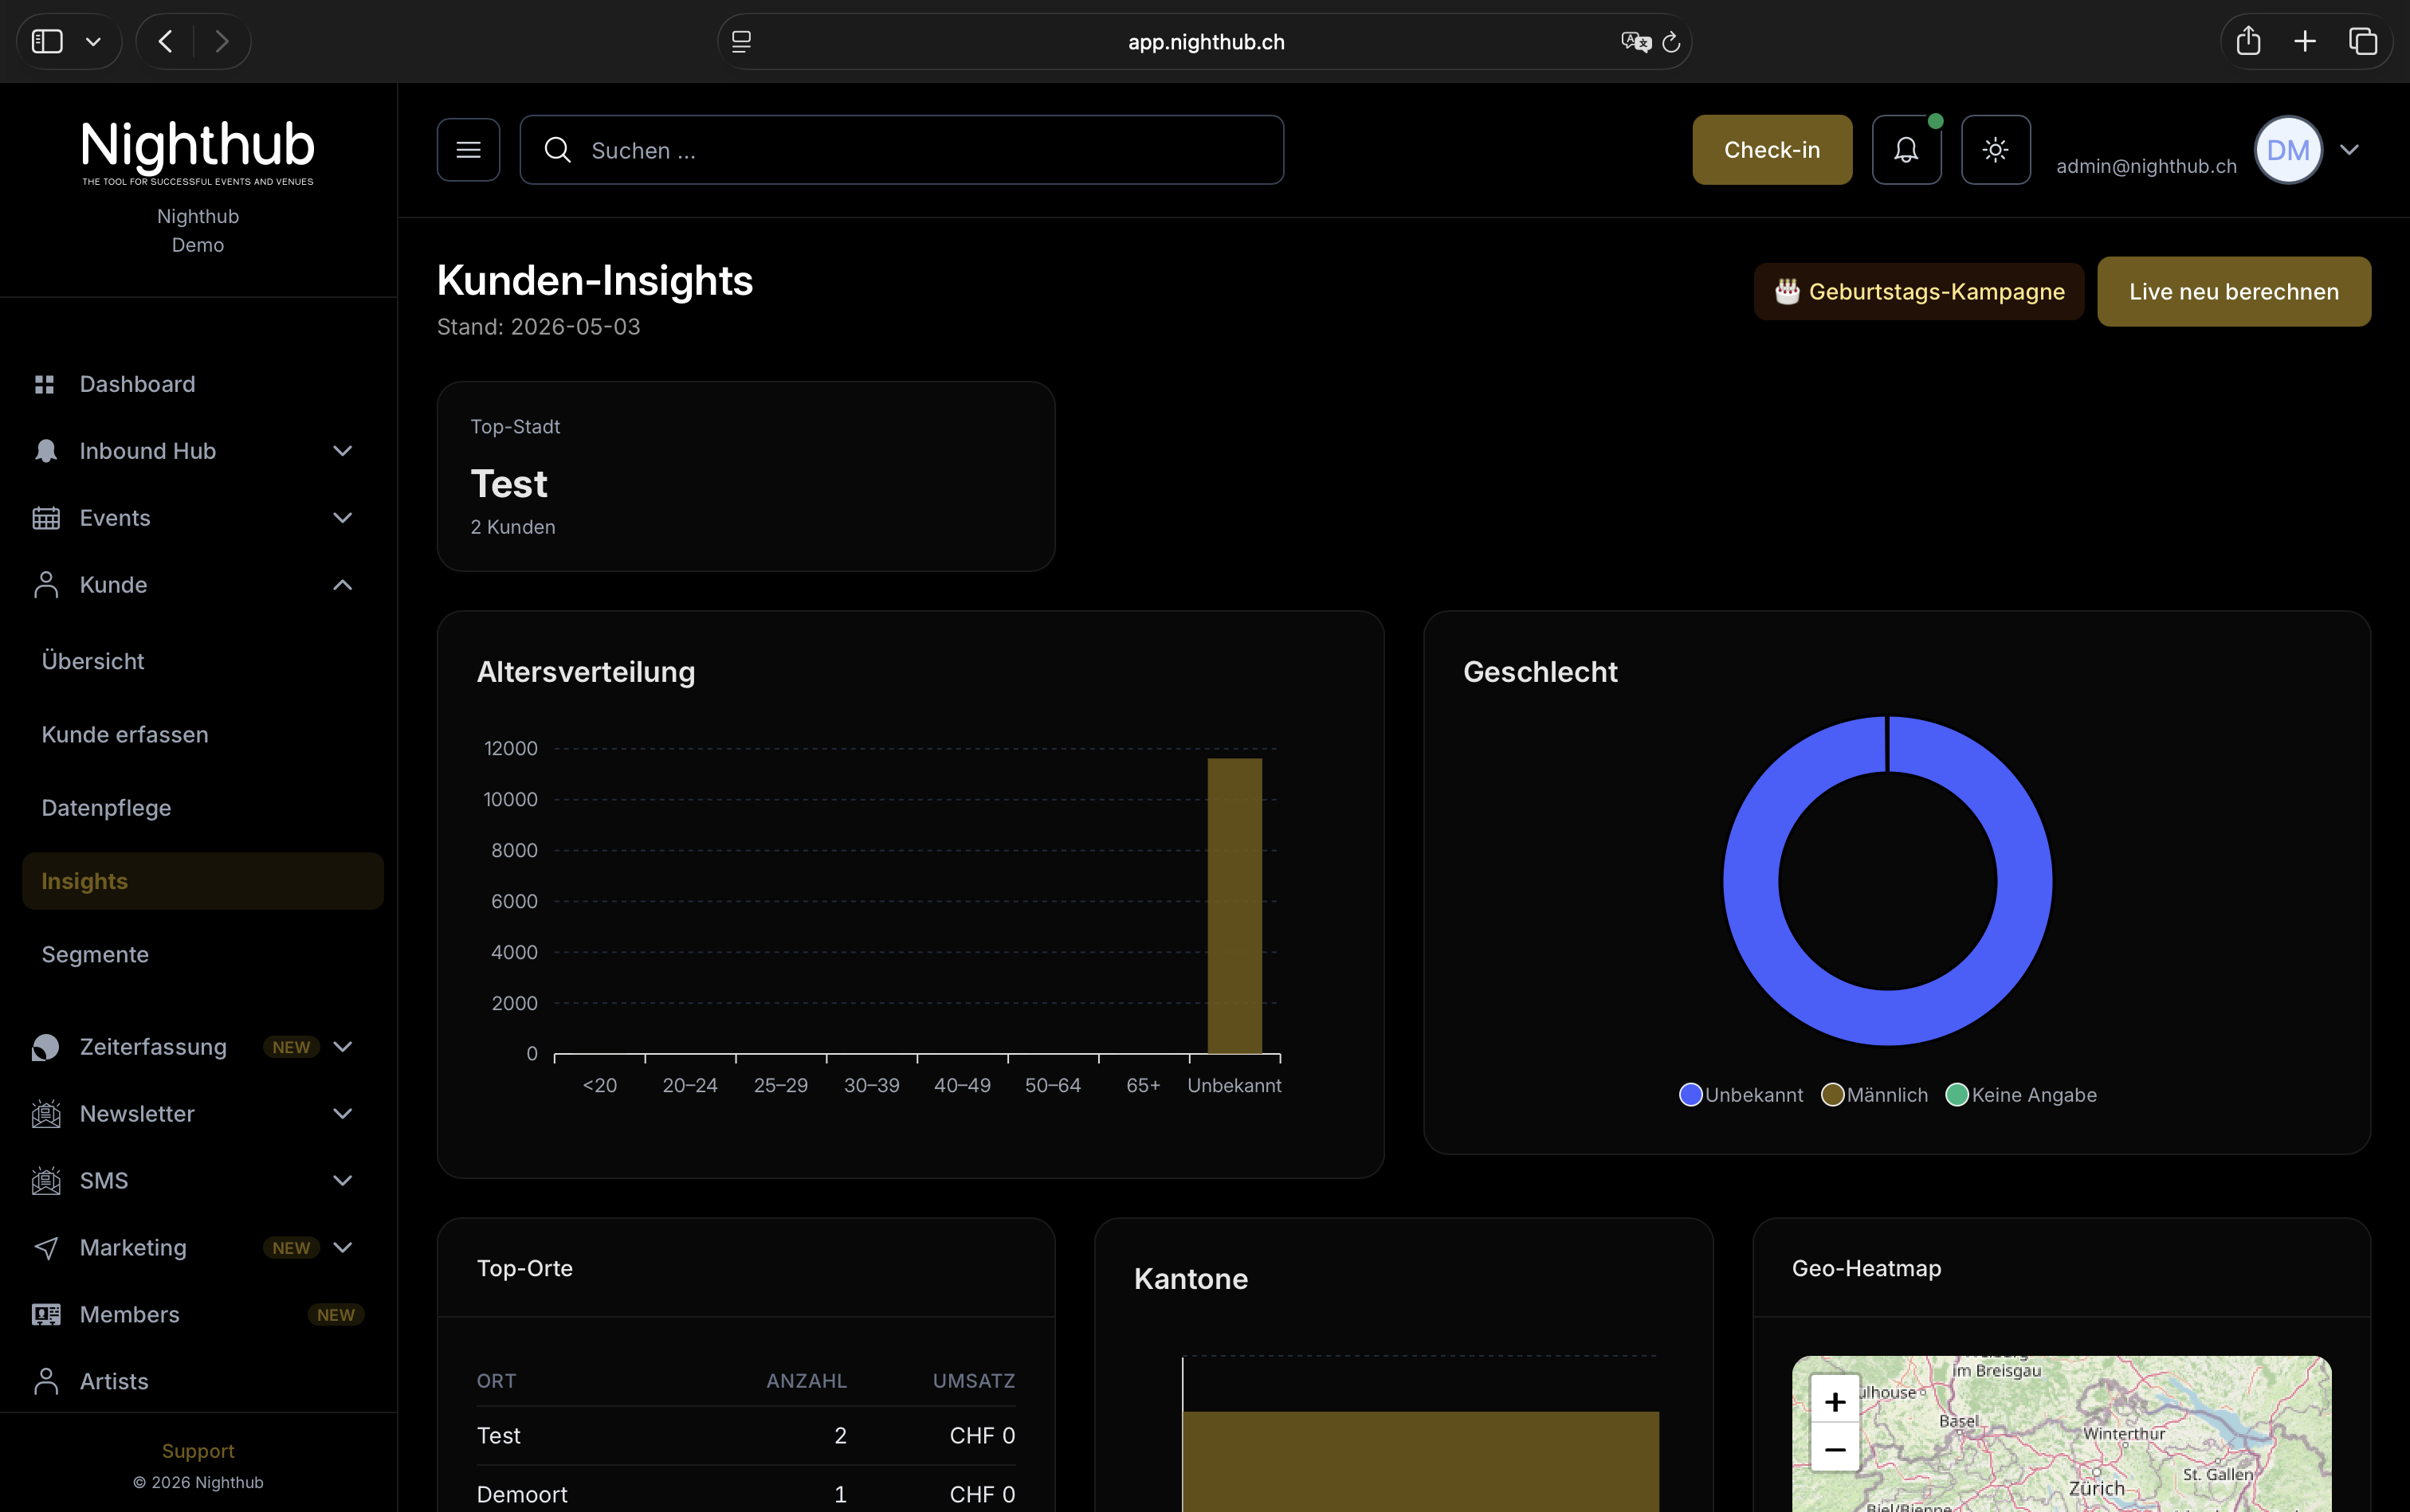The image size is (2410, 1512).
Task: Go back to previous page
Action: [165, 41]
